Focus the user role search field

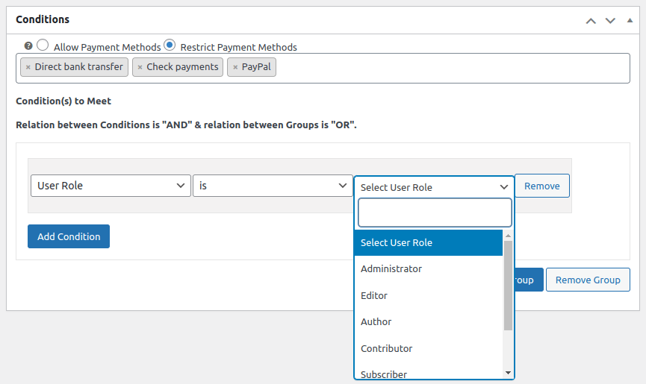coord(435,213)
